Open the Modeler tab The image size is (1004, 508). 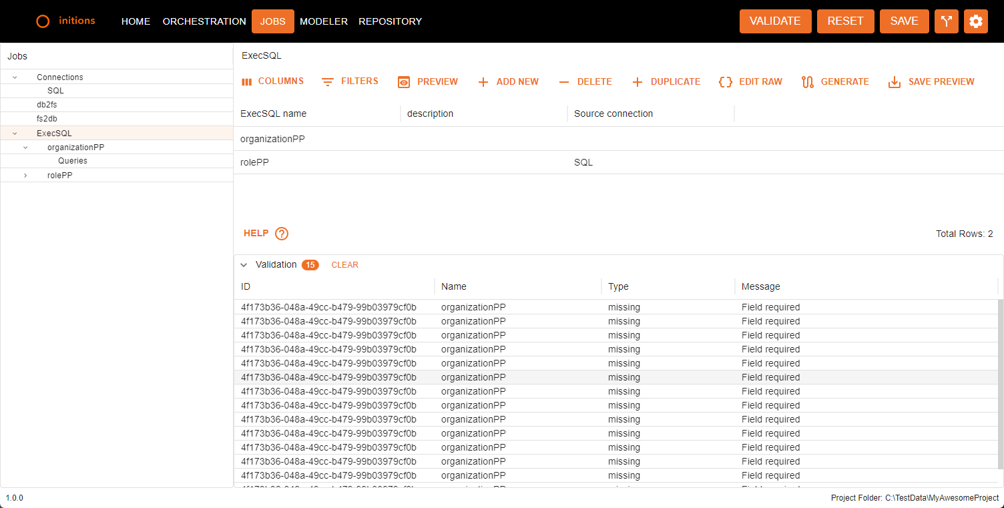(324, 21)
